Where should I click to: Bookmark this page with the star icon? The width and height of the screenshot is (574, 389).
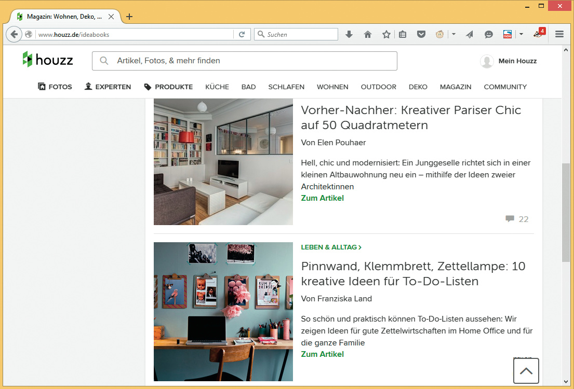pos(386,35)
